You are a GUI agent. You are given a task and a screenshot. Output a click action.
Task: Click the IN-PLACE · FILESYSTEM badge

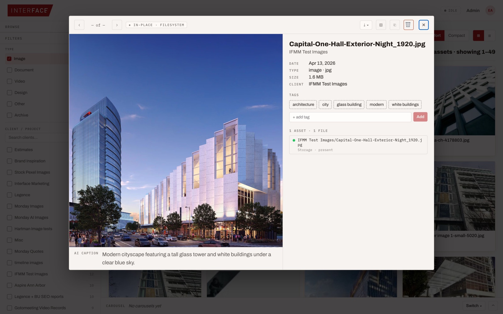(x=156, y=25)
